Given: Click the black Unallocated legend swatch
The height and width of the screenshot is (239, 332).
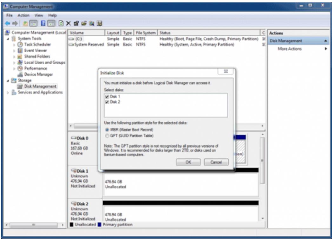Looking at the screenshot, I should coord(71,225).
